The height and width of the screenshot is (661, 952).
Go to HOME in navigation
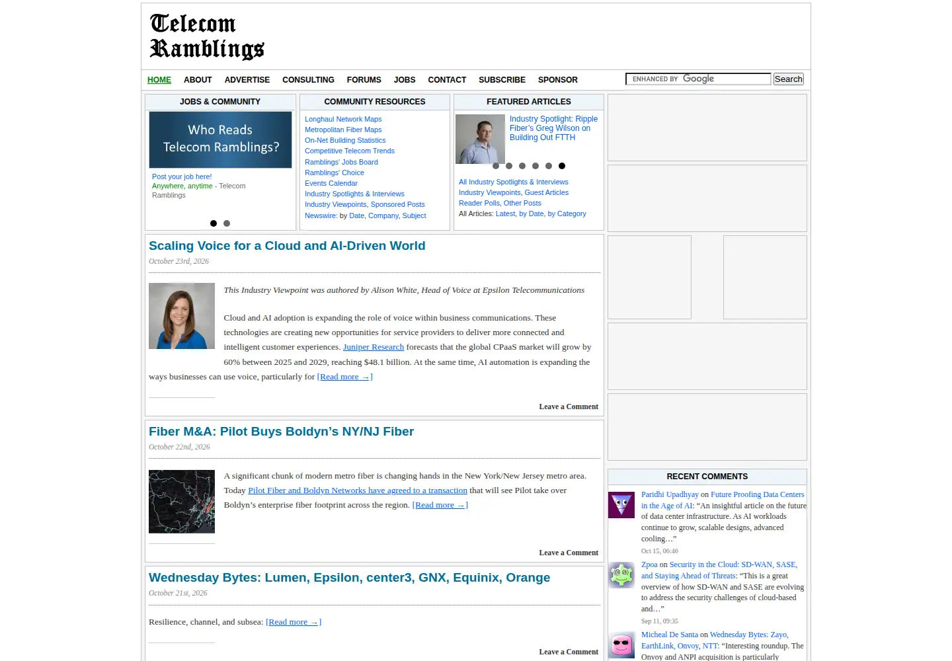pyautogui.click(x=159, y=80)
